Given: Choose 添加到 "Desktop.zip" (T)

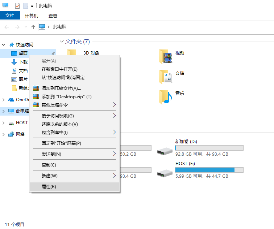Looking at the screenshot, I should point(74,97).
